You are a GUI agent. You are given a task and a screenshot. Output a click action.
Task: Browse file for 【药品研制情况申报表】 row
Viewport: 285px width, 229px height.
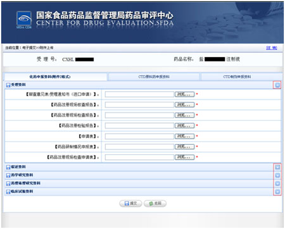(184, 147)
